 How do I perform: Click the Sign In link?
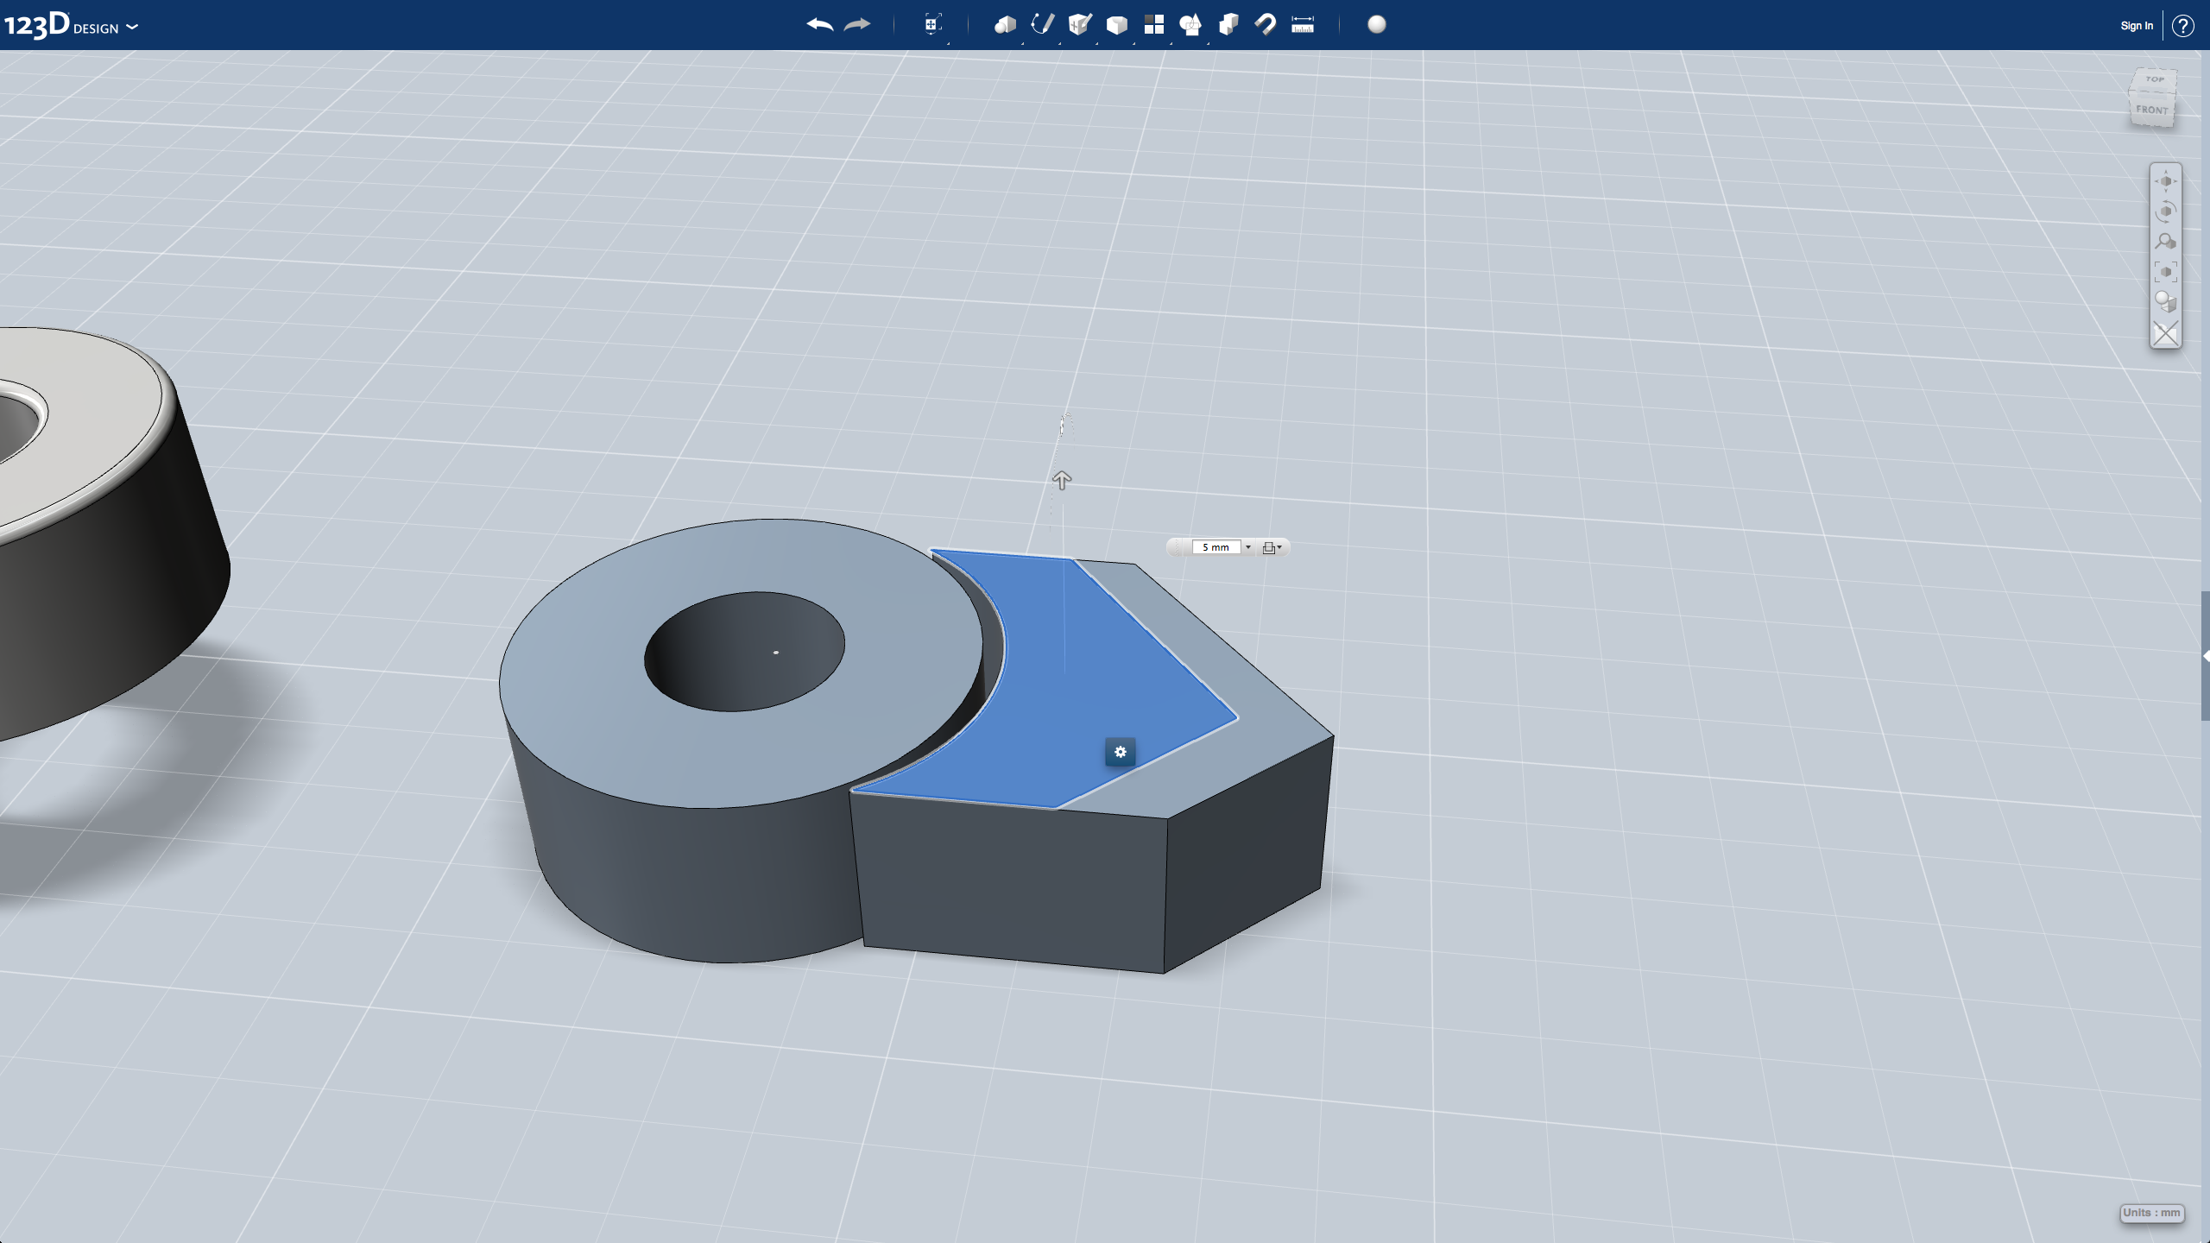coord(2136,26)
